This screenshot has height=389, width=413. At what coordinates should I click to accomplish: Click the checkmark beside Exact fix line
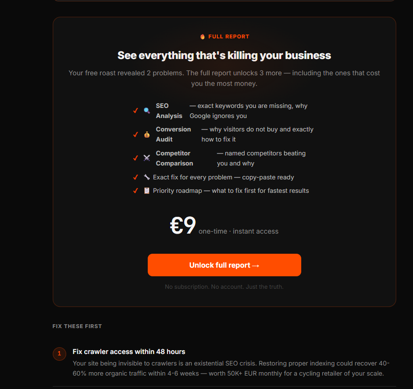point(136,177)
